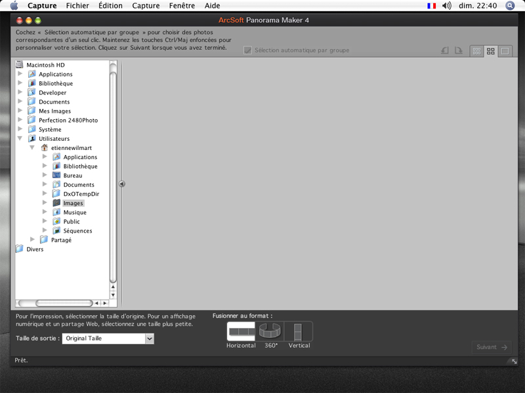Viewport: 525px width, 393px height.
Task: Expand the top-level Bibliothèque folder
Action: click(20, 83)
